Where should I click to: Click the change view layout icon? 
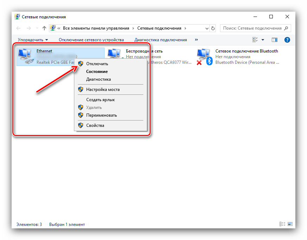tap(255, 40)
